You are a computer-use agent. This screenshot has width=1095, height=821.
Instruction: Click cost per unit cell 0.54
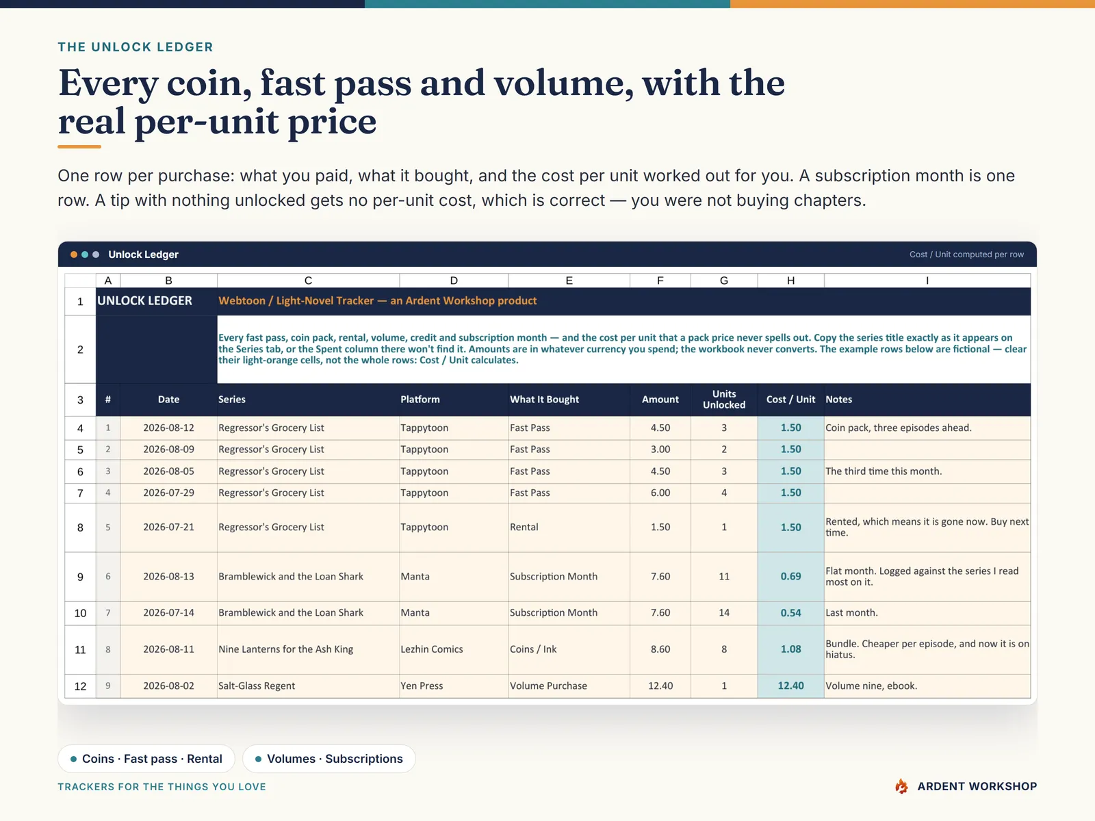coord(790,613)
